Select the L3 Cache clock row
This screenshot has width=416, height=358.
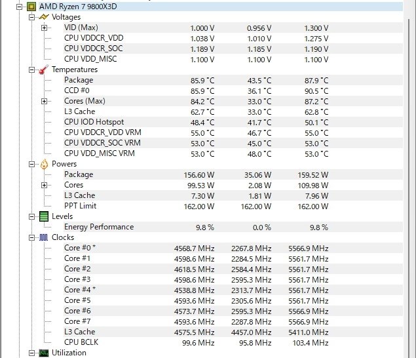(233, 332)
